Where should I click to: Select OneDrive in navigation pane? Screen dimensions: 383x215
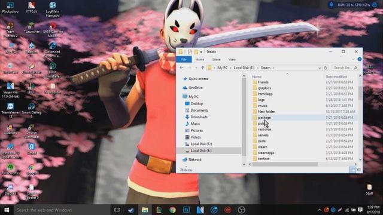[x=193, y=88]
